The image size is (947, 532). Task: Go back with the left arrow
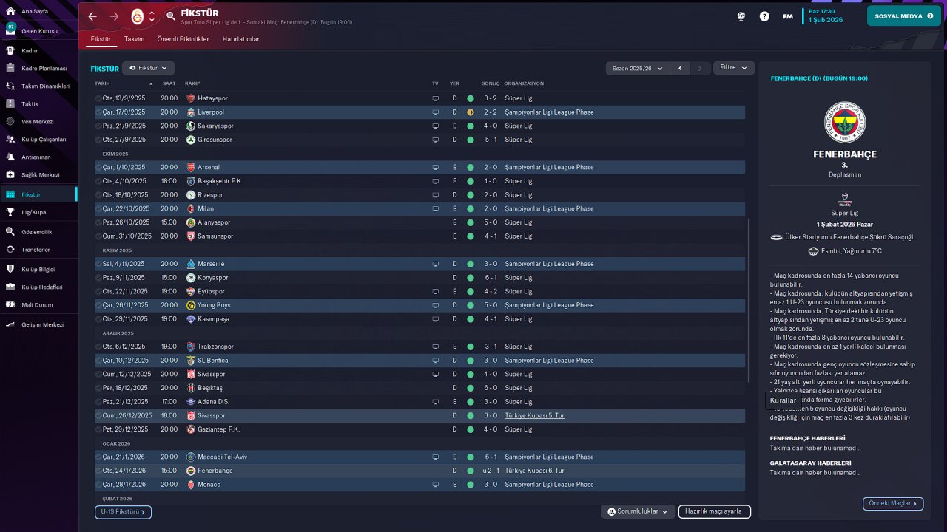coord(92,16)
